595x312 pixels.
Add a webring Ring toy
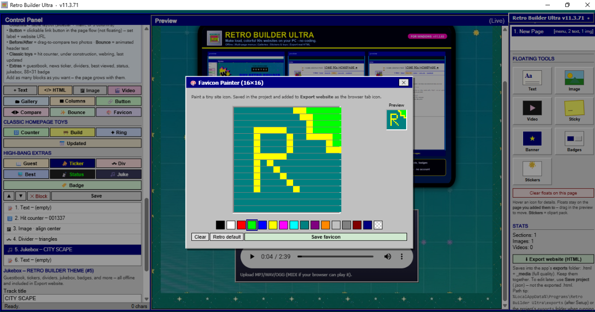(x=119, y=132)
